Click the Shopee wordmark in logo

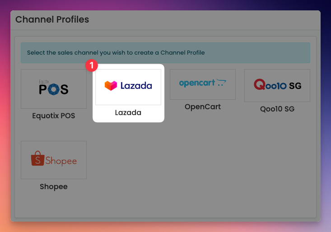[61, 161]
